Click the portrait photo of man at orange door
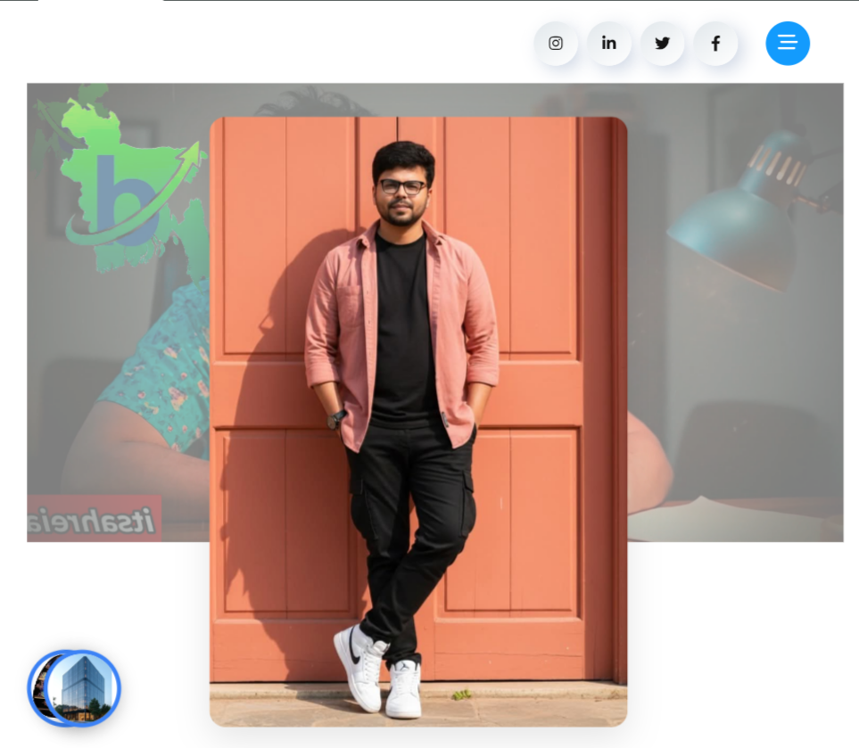Viewport: 859px width, 748px height. tap(418, 422)
